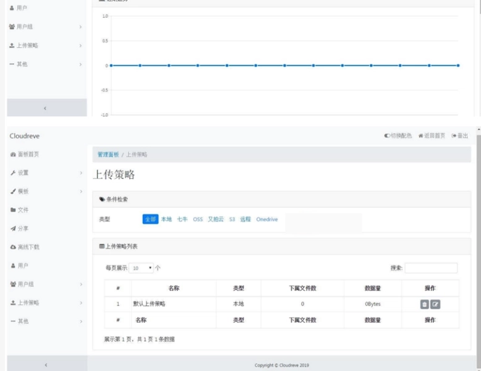Open 离线下载 in the sidebar menu
This screenshot has height=371, width=481.
pyautogui.click(x=28, y=247)
